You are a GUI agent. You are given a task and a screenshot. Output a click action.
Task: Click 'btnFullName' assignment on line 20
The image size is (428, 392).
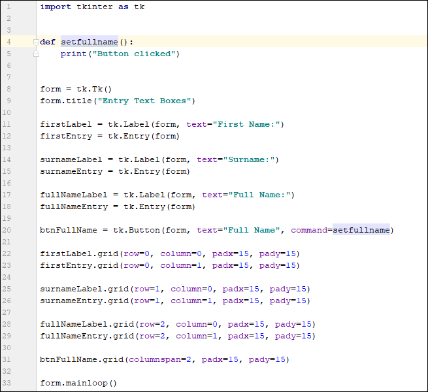[x=68, y=230]
